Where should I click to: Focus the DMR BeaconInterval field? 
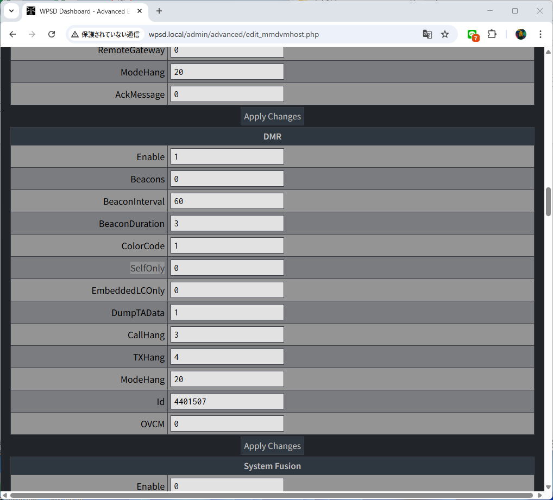(227, 201)
